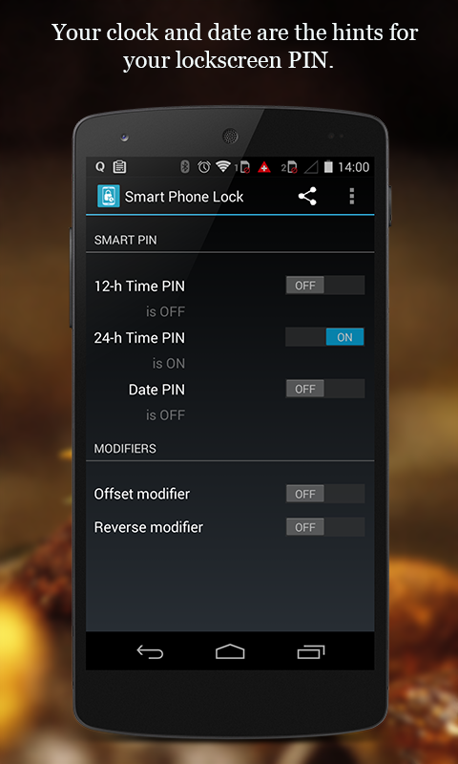Tap the Smart Phone Lock title
458x764 pixels.
(184, 197)
